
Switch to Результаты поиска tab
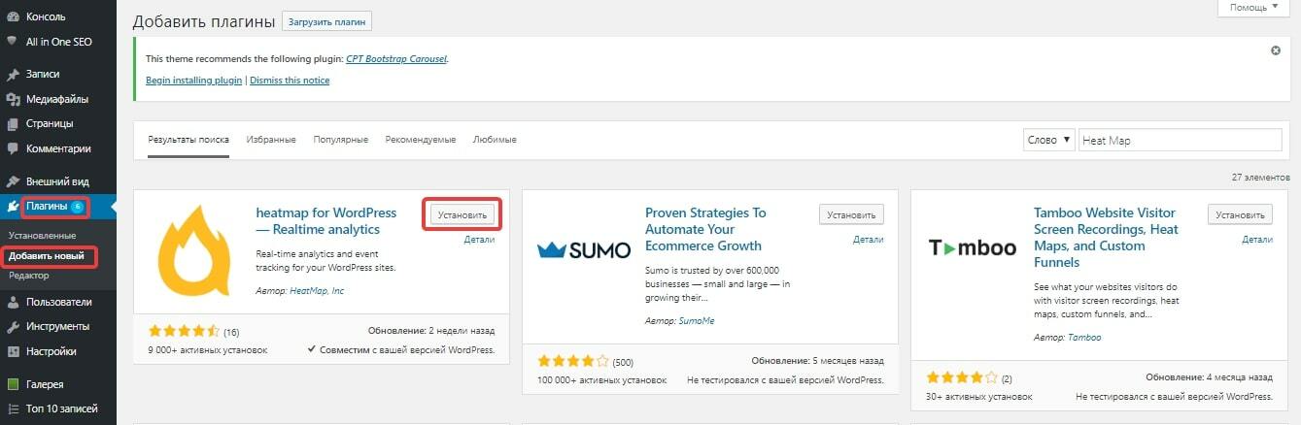tap(188, 140)
